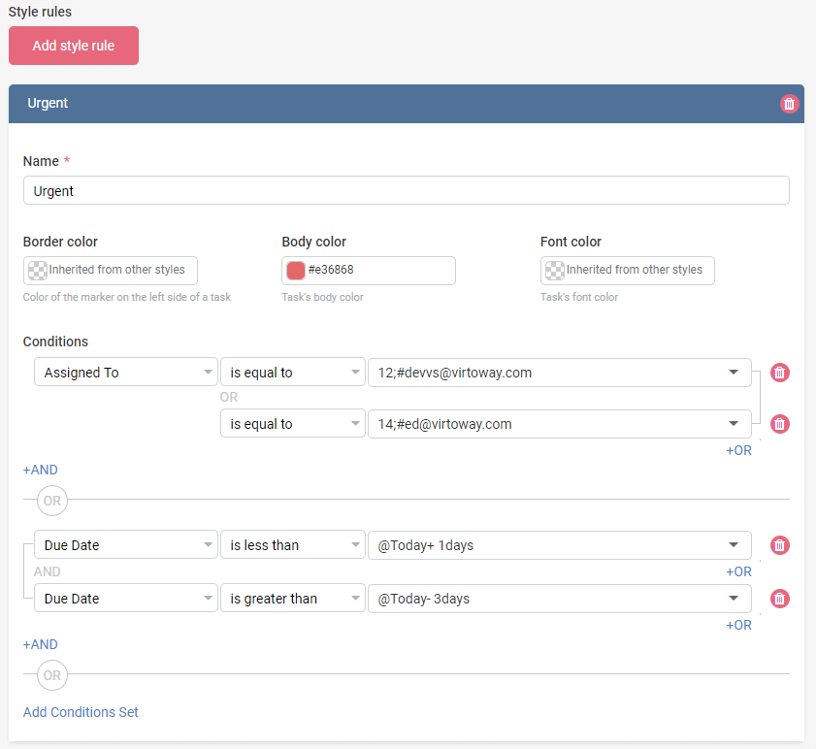
Task: Open the second Due Date field dropdown
Action: tap(126, 598)
